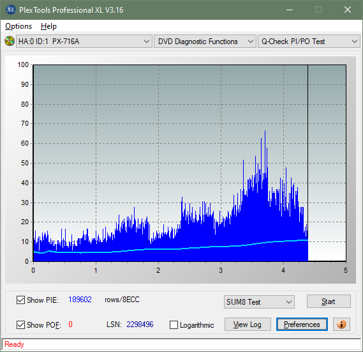Click the disc drive icon

pyautogui.click(x=10, y=42)
